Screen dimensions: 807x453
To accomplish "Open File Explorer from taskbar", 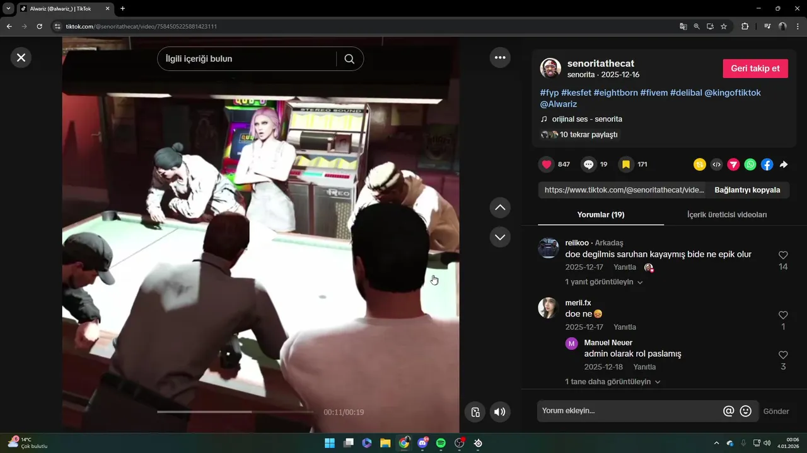I will [x=385, y=443].
